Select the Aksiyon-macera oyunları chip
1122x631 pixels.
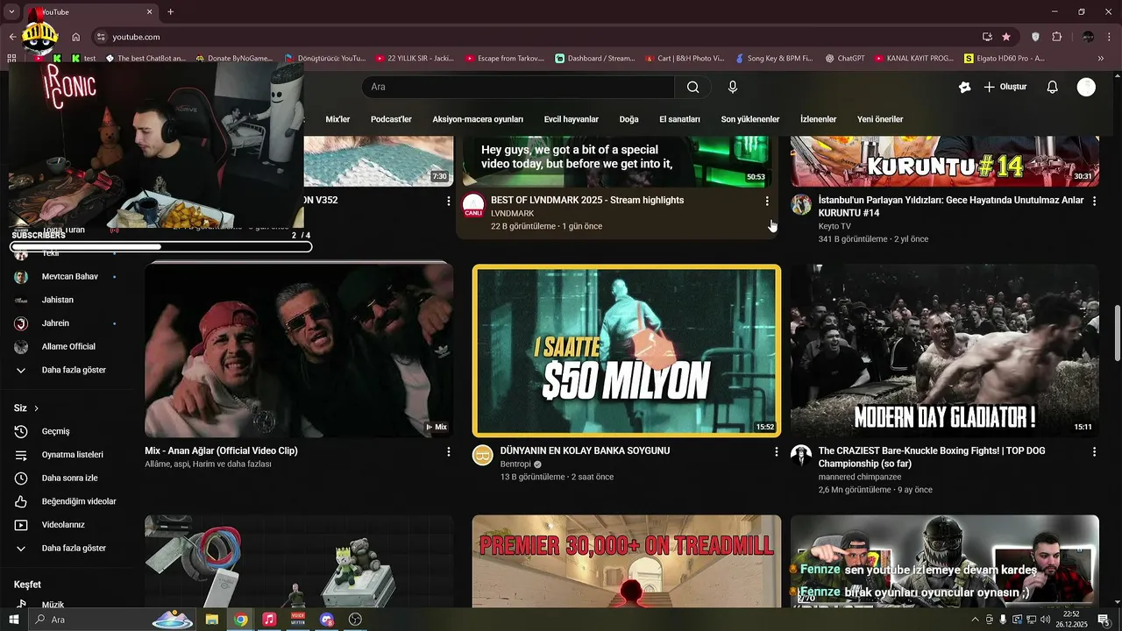[478, 119]
